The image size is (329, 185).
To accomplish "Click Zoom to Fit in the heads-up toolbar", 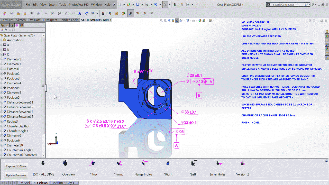I will coord(161,21).
